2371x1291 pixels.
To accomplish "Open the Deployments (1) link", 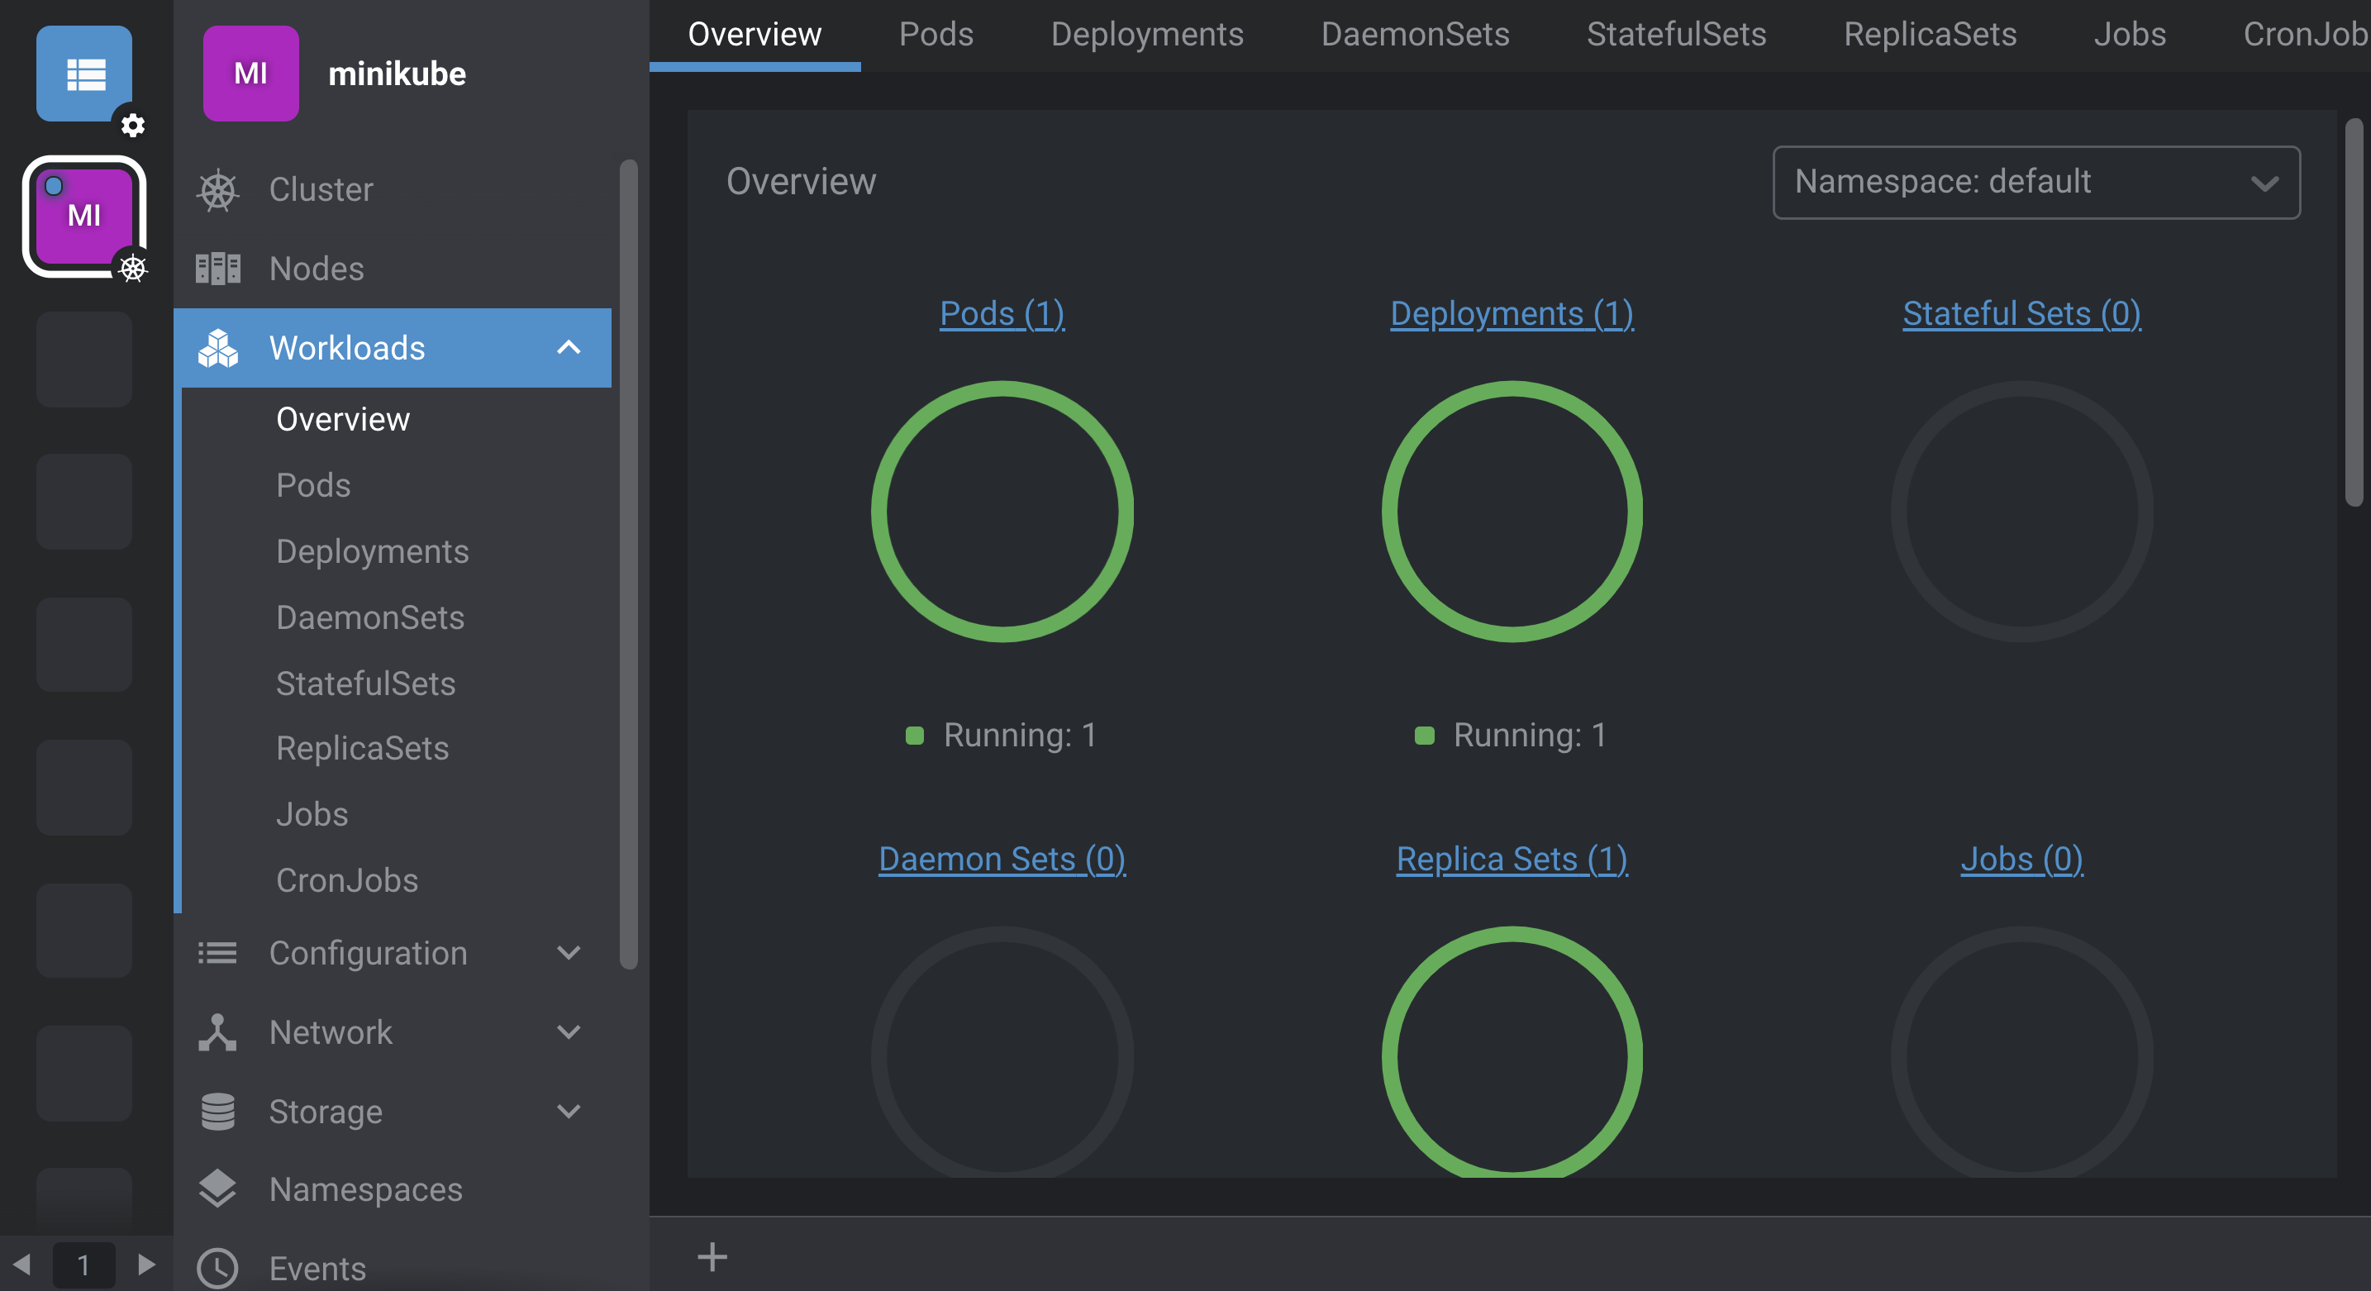I will [x=1511, y=314].
